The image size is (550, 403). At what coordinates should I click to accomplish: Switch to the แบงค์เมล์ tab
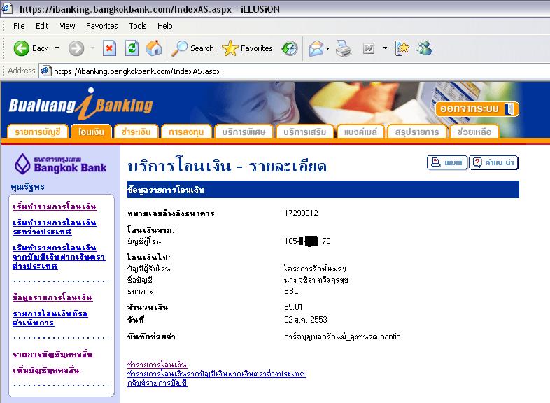360,132
